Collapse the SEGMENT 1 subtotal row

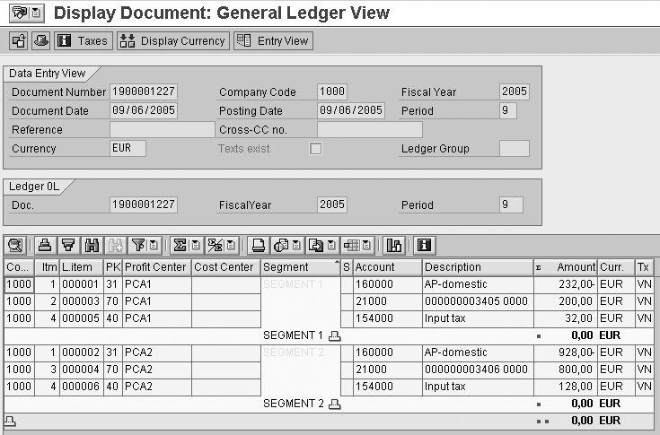pos(335,335)
